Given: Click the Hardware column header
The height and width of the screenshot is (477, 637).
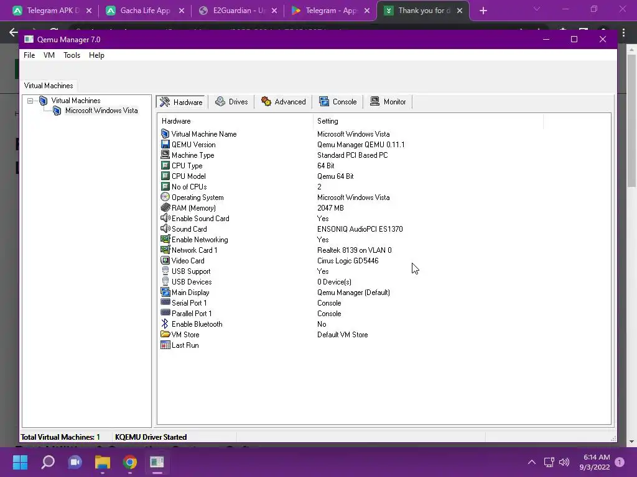Looking at the screenshot, I should pyautogui.click(x=235, y=121).
